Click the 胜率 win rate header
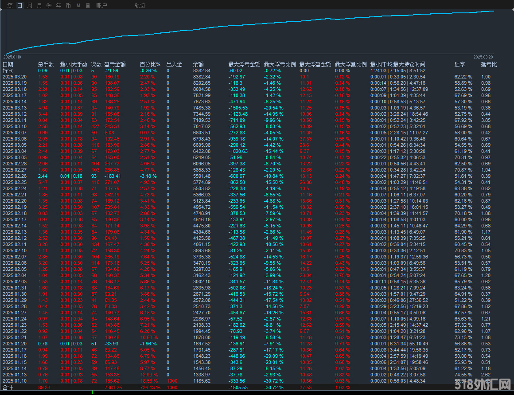Image resolution: width=514 pixels, height=395 pixels. [x=460, y=64]
